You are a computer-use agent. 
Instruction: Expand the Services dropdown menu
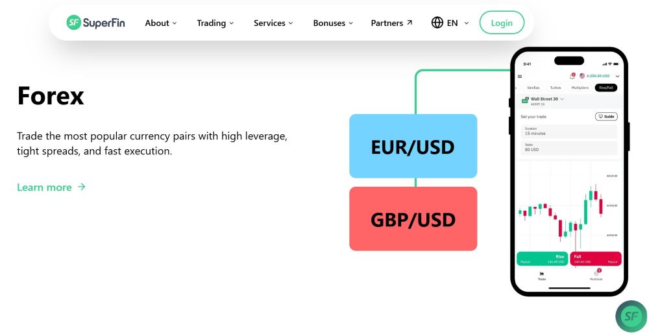(273, 23)
